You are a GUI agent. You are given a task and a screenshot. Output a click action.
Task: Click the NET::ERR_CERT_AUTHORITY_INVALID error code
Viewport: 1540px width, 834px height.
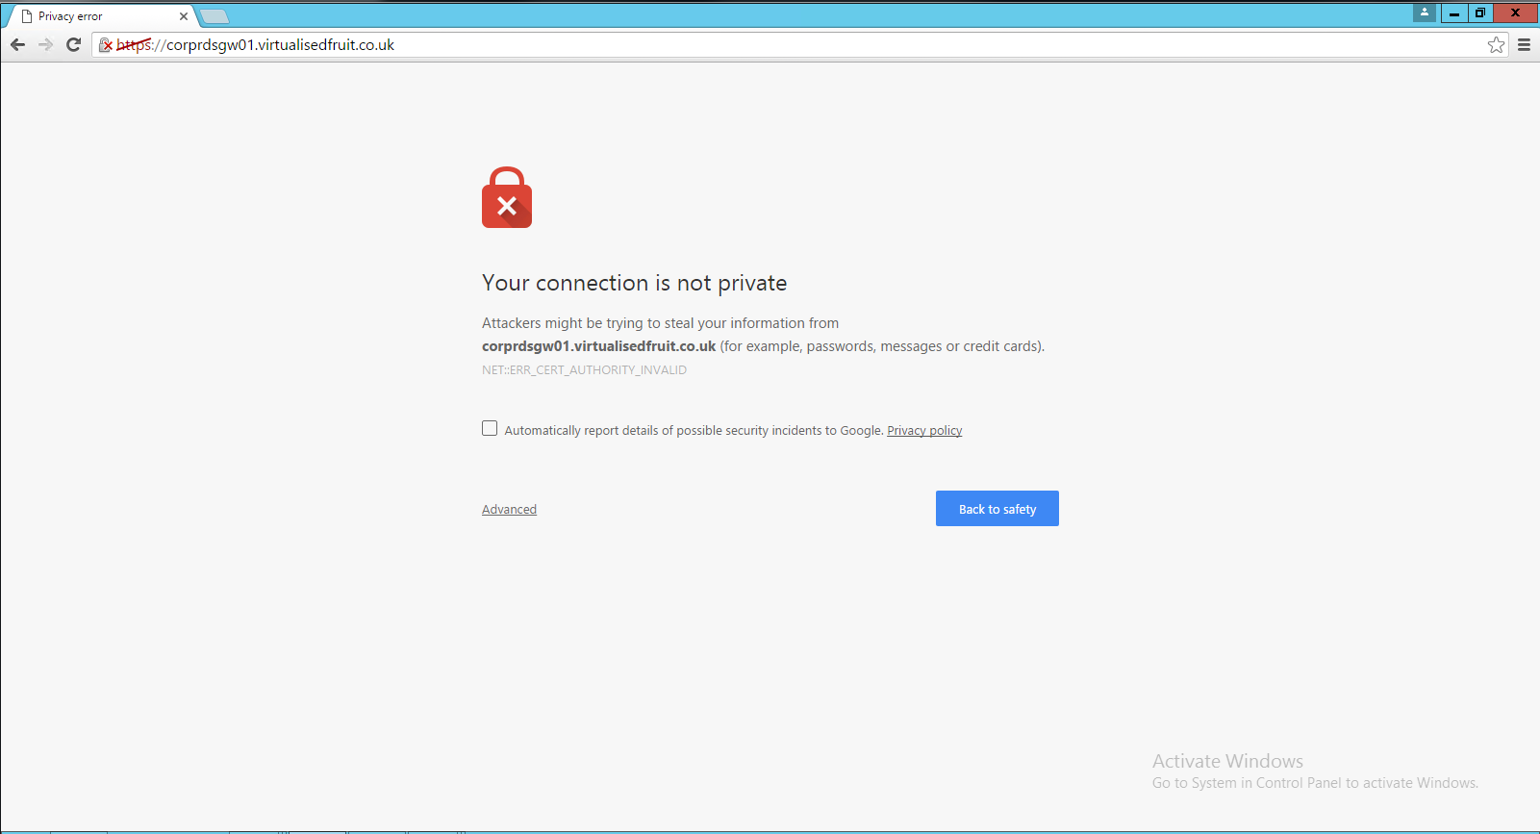pyautogui.click(x=584, y=370)
